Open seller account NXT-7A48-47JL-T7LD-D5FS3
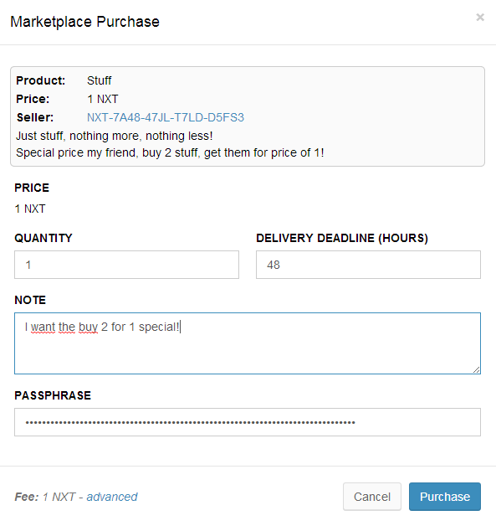 tap(166, 117)
